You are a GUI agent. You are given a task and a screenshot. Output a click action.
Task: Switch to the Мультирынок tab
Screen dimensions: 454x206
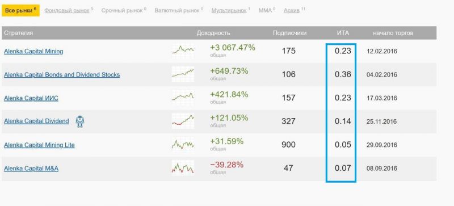(230, 10)
